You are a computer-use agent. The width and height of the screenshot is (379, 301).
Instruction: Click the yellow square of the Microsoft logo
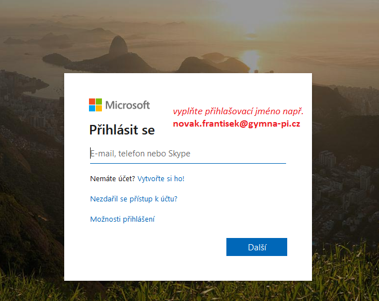(x=99, y=108)
